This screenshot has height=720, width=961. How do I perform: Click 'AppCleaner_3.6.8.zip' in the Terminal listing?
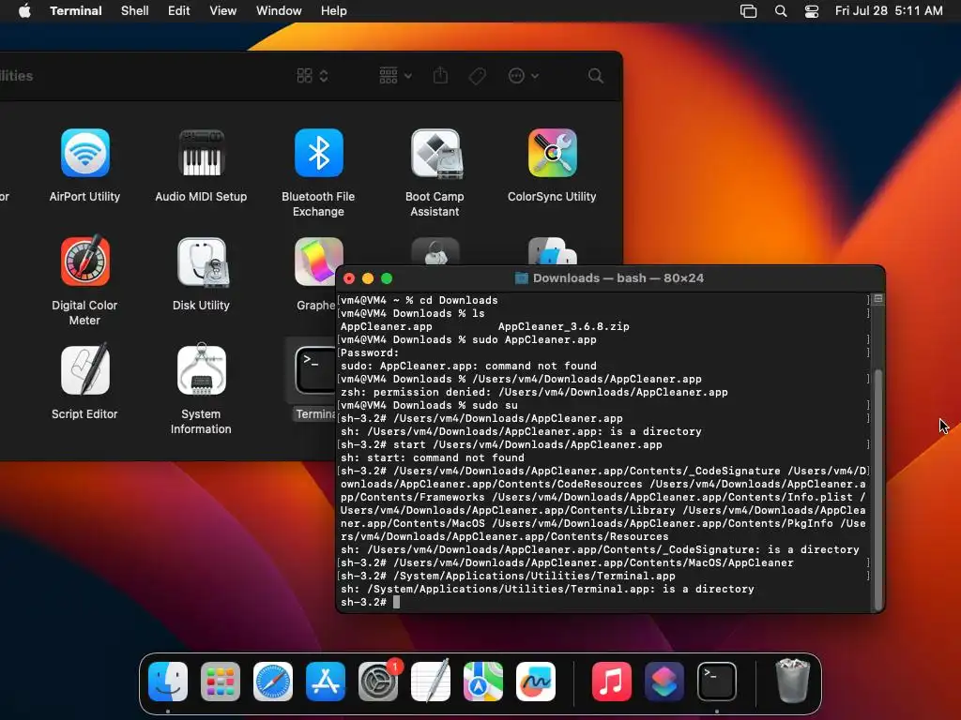(563, 327)
